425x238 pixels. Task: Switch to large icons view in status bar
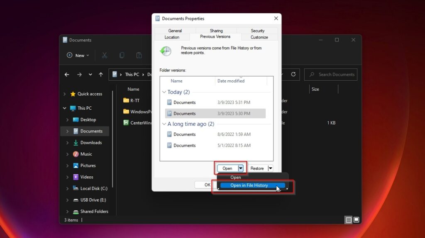[356, 220]
